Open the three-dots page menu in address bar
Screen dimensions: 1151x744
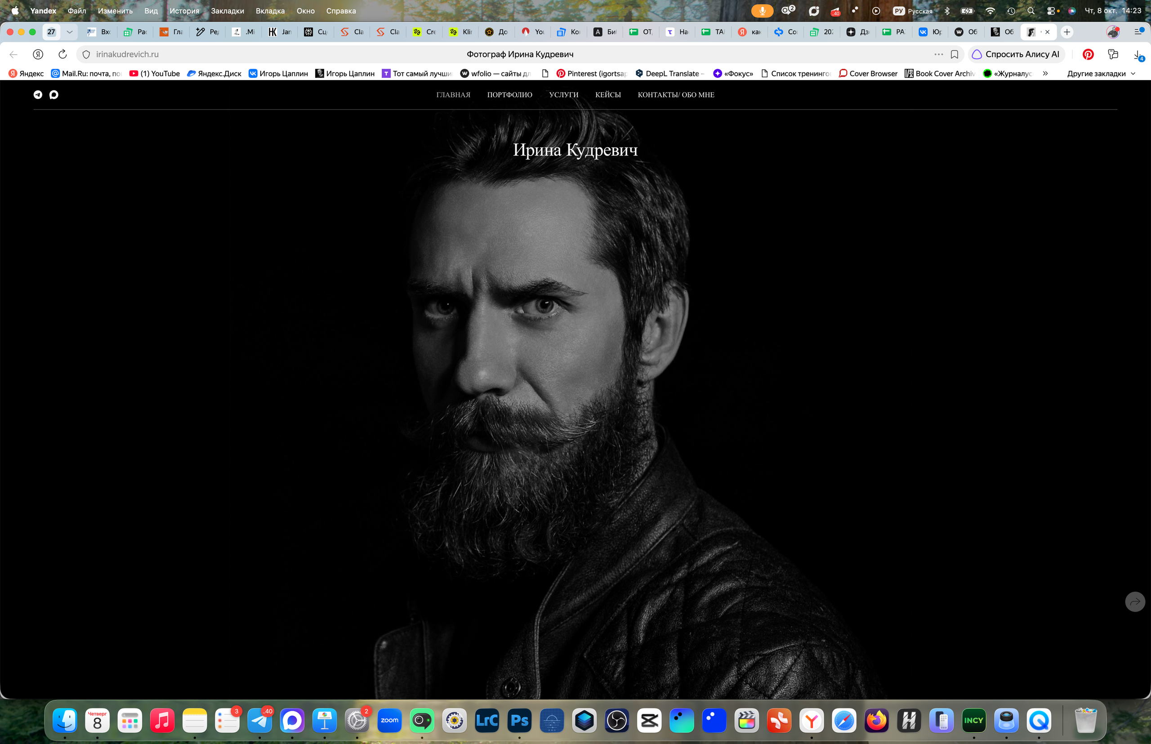click(938, 54)
